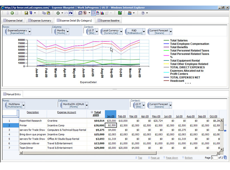230x170 pixels.
Task: Click the Help question mark icon
Action: [143, 13]
